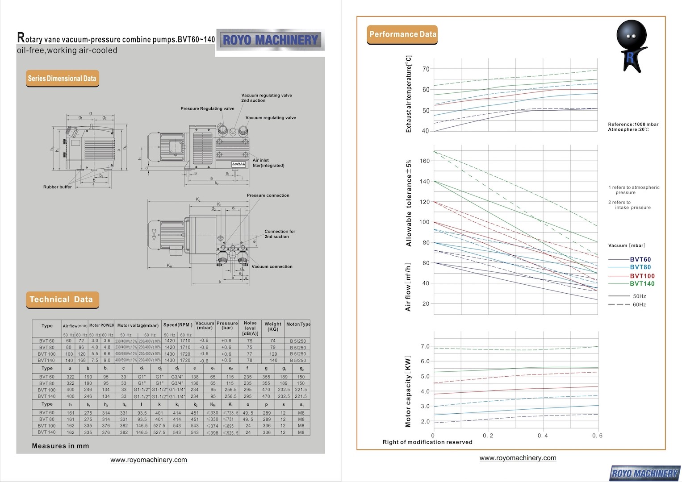Click the Pressure Regulating valve label
Viewport: 682px width, 482px height.
click(207, 108)
